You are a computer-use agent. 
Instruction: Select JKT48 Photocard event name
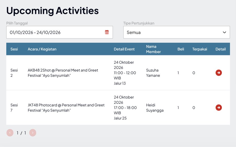(x=66, y=108)
